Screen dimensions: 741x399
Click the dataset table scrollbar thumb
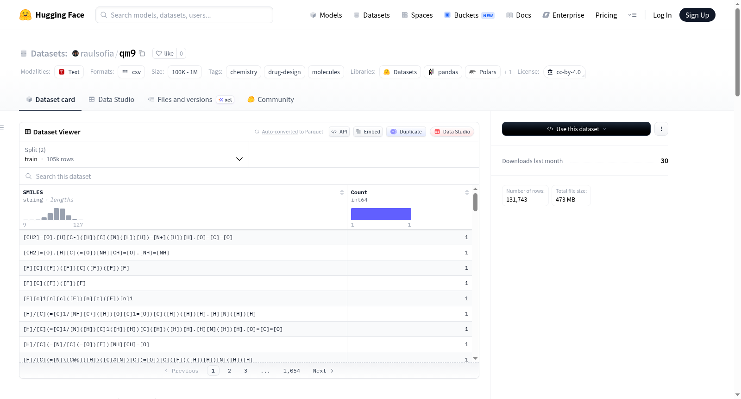(x=475, y=202)
